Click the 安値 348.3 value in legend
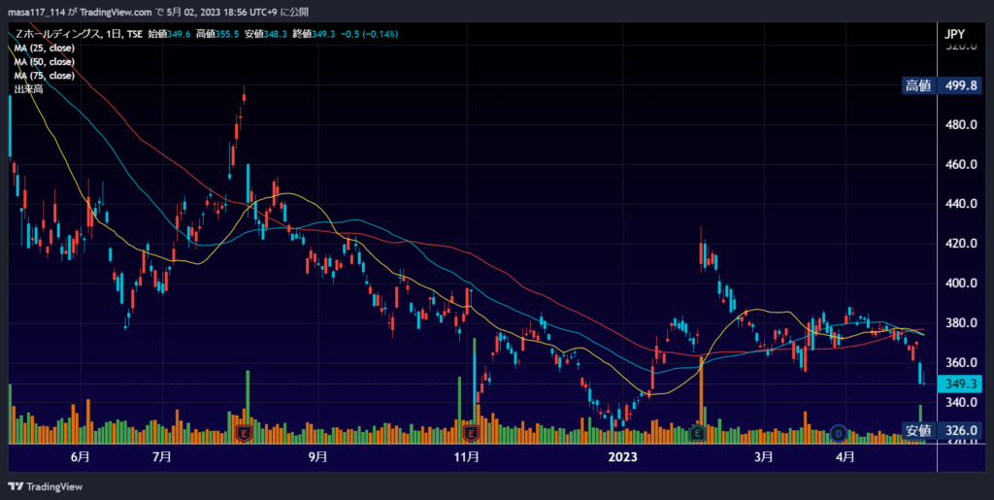The image size is (994, 500). [266, 34]
